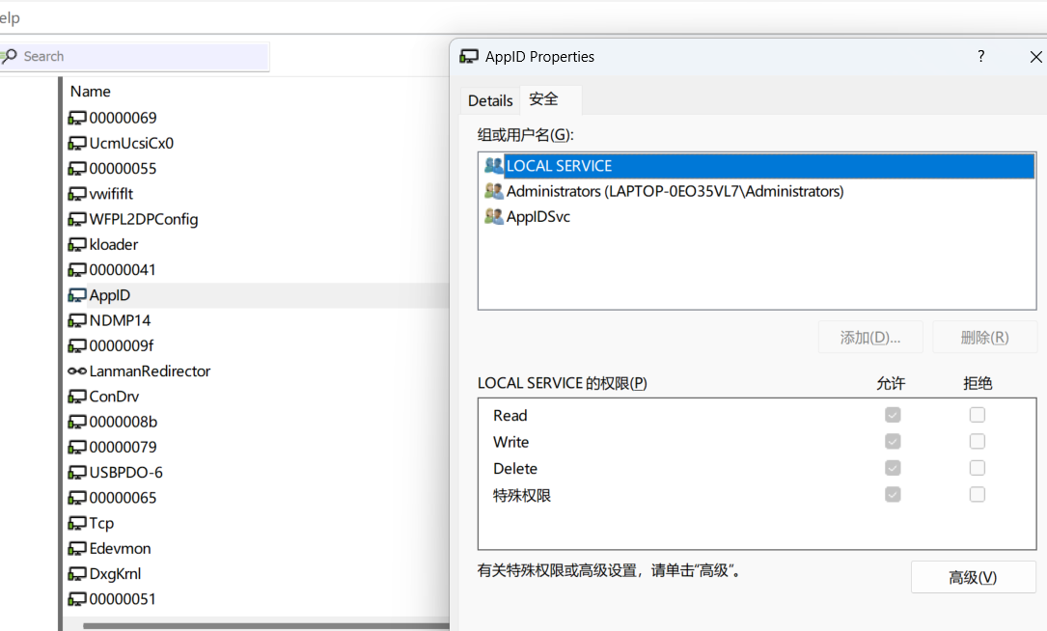This screenshot has height=631, width=1047.
Task: Switch to the Details tab
Action: point(490,100)
